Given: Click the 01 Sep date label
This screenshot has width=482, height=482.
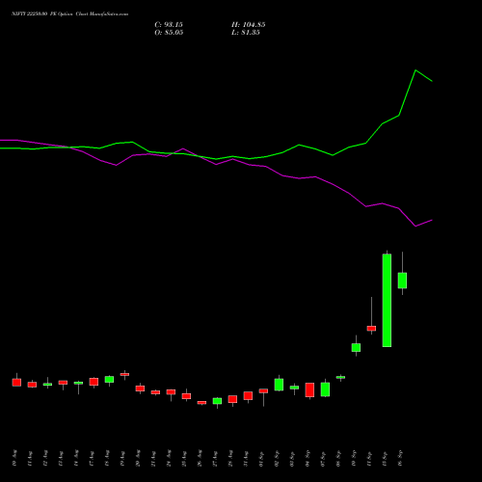Looking at the screenshot, I should click(x=261, y=458).
